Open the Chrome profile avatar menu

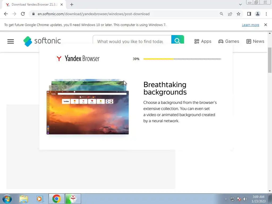258,14
